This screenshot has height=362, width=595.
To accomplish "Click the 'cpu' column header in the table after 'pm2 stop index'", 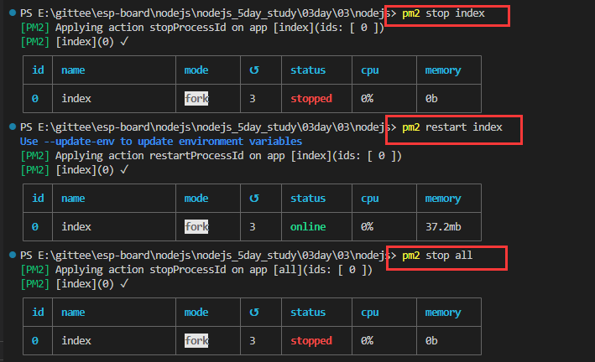I will 370,70.
